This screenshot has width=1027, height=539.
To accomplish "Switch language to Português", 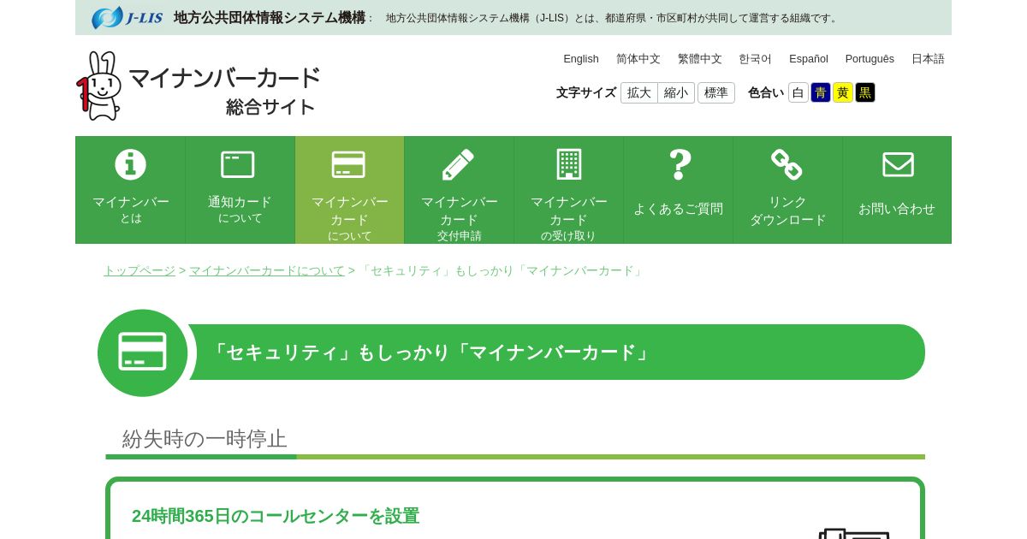I will click(870, 59).
